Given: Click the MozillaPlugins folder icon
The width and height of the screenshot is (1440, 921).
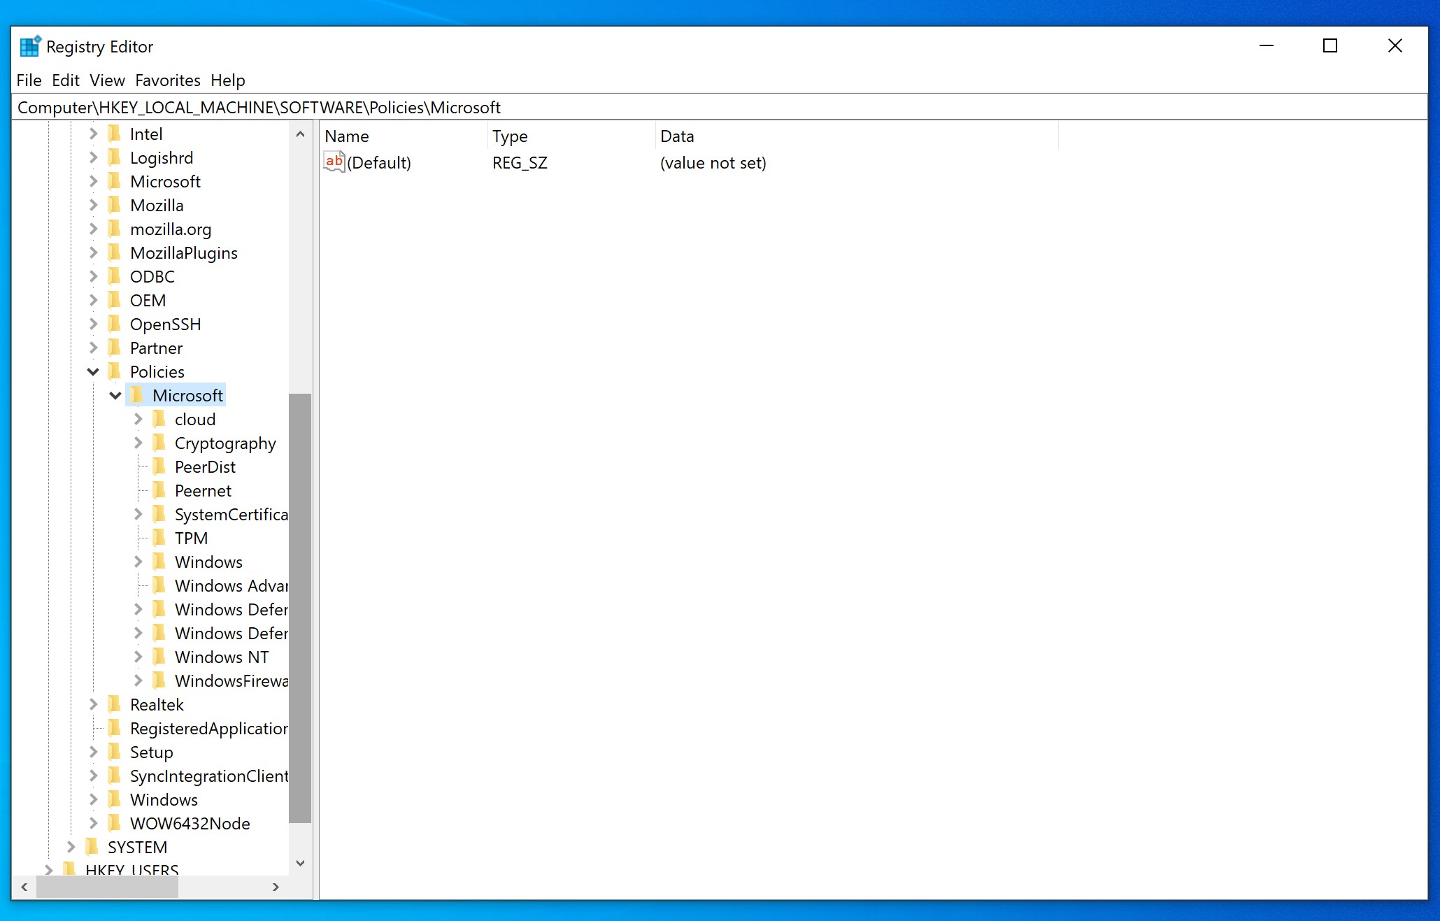Looking at the screenshot, I should [x=115, y=252].
